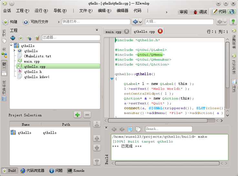The width and height of the screenshot is (238, 176).
Task: Close the Build output panel
Action: (106, 127)
